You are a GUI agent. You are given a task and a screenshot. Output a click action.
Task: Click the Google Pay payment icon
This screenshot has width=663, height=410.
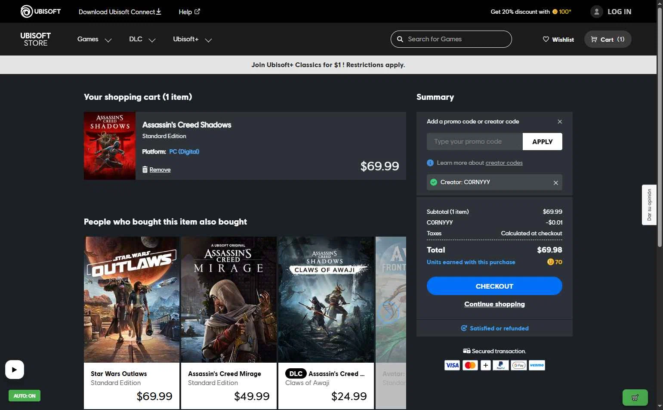coord(519,365)
